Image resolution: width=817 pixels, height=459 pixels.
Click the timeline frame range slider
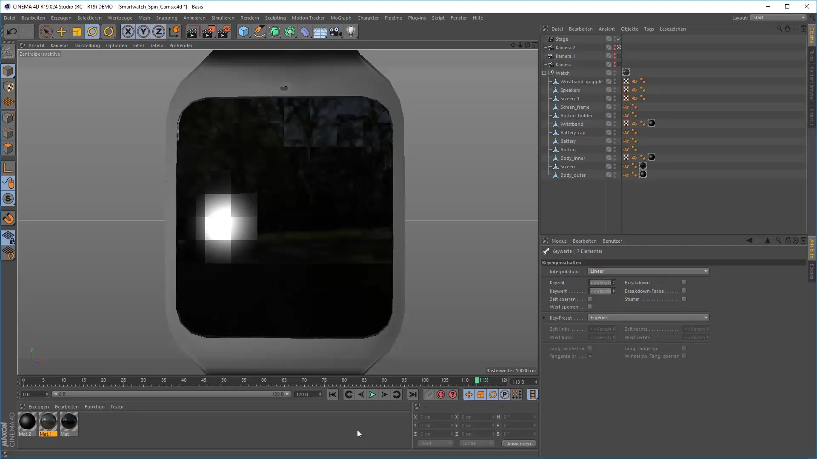tap(171, 394)
